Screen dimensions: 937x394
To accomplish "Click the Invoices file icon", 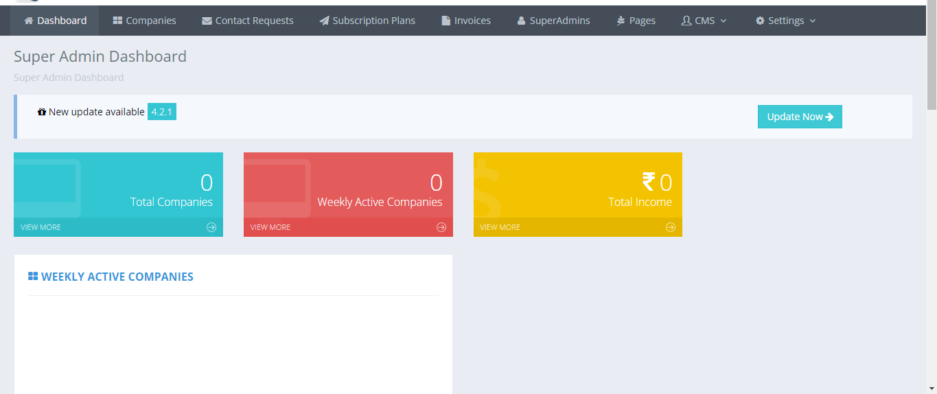I will [x=446, y=21].
